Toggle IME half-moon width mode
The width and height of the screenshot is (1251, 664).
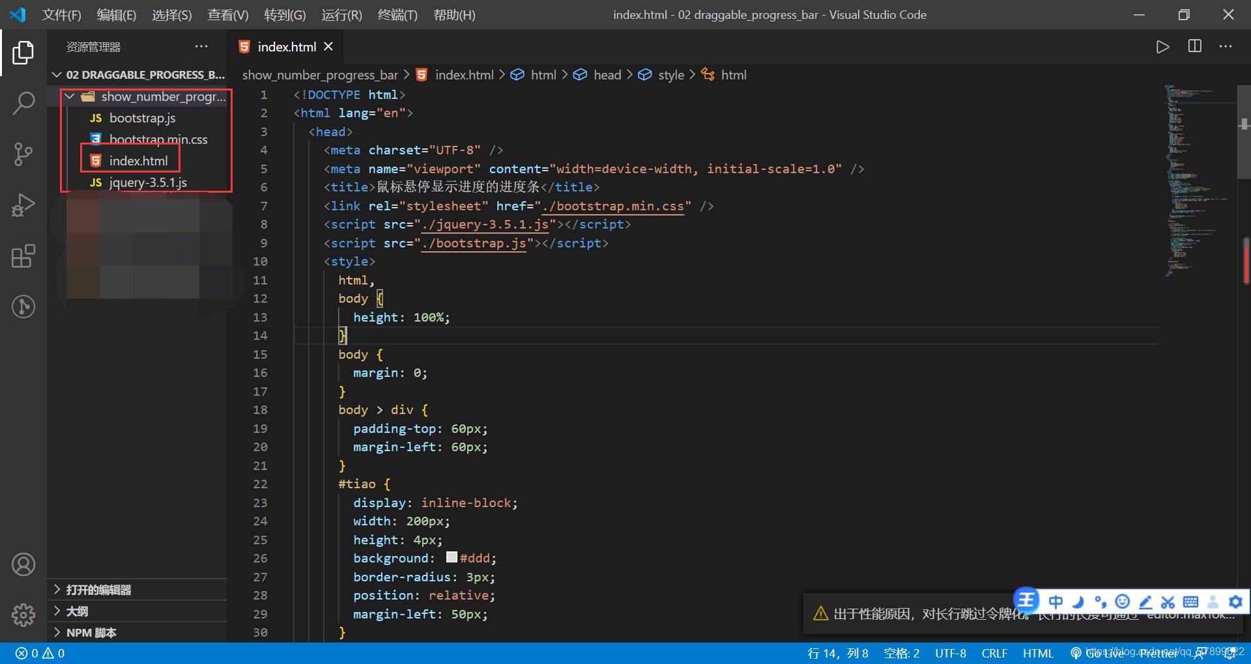pyautogui.click(x=1078, y=602)
